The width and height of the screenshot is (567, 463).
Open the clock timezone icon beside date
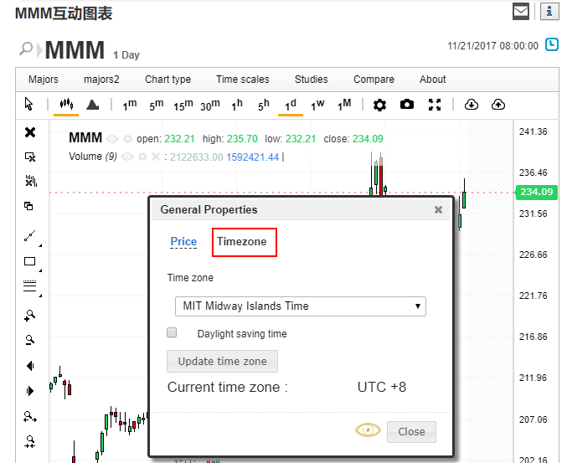(x=552, y=45)
